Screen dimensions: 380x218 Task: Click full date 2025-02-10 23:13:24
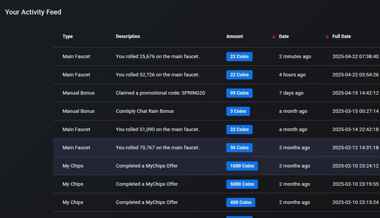[x=356, y=202]
